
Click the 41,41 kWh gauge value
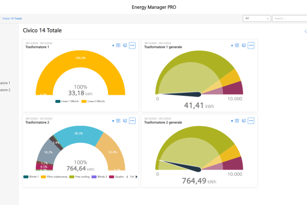point(199,106)
